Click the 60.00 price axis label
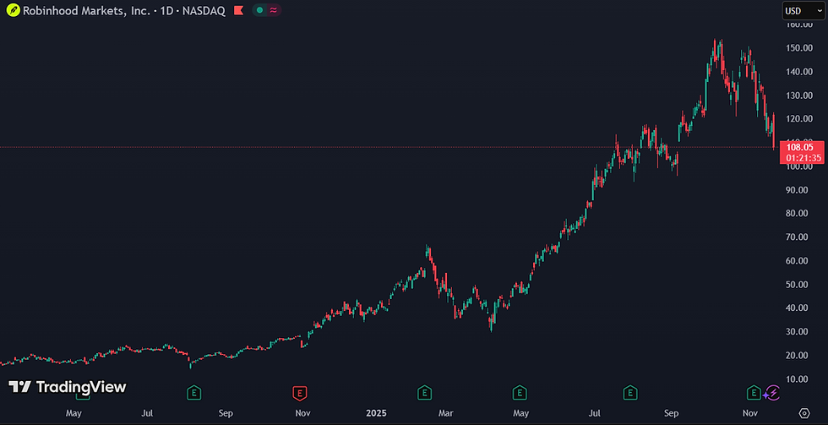 point(795,261)
